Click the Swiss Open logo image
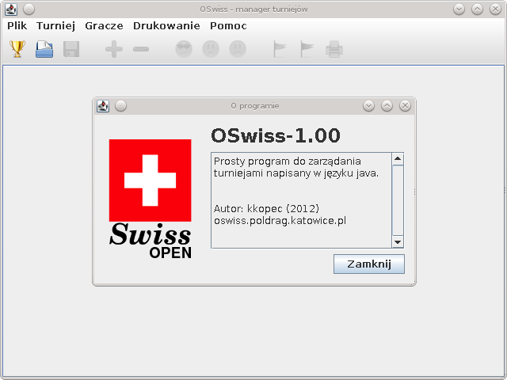 [151, 199]
